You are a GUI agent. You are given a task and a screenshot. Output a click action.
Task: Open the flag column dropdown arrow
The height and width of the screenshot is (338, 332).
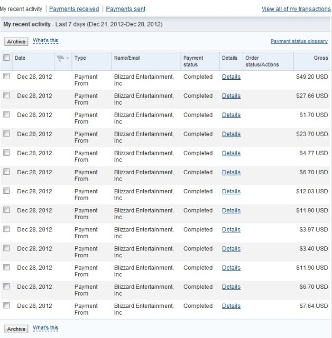pos(68,58)
